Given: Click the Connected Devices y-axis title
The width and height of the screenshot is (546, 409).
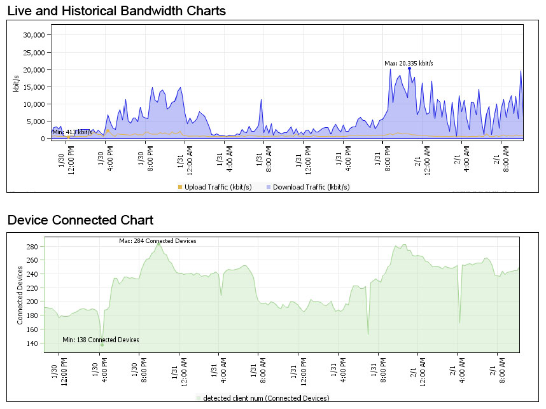Looking at the screenshot, I should (20, 295).
